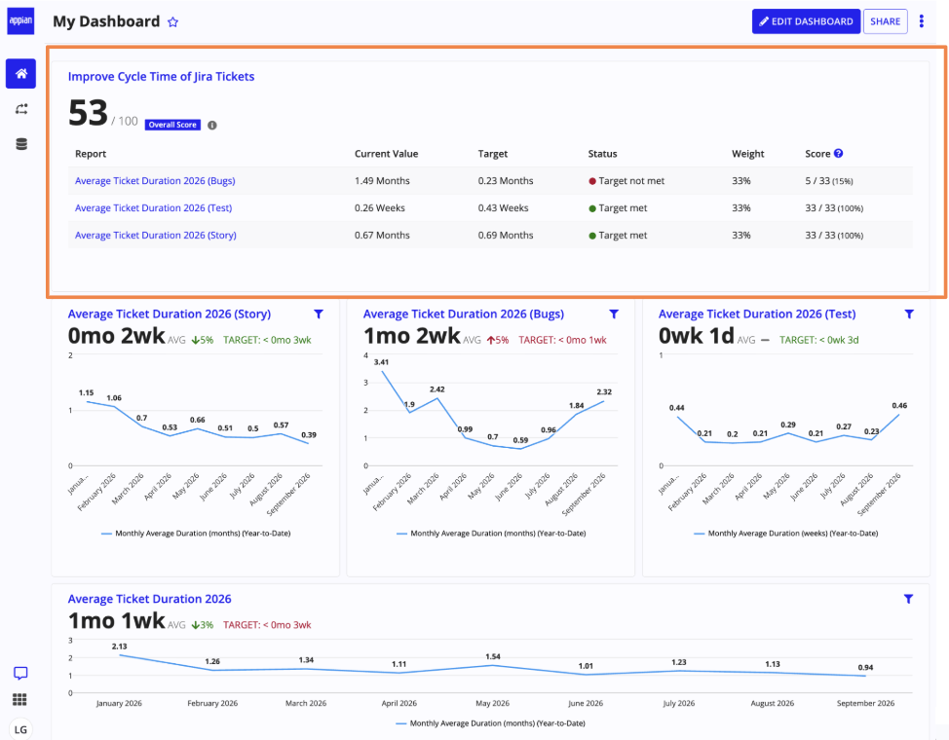Click the TARGET: < 0mo 1wk label
The height and width of the screenshot is (740, 949).
562,340
